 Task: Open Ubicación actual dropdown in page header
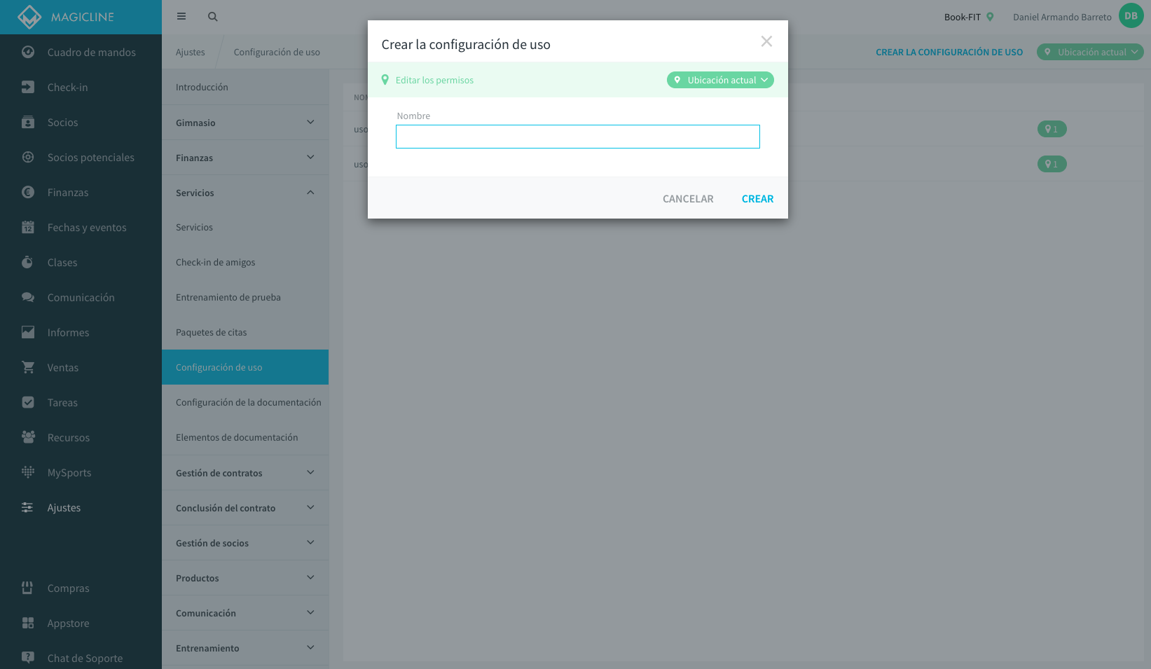(x=1090, y=52)
